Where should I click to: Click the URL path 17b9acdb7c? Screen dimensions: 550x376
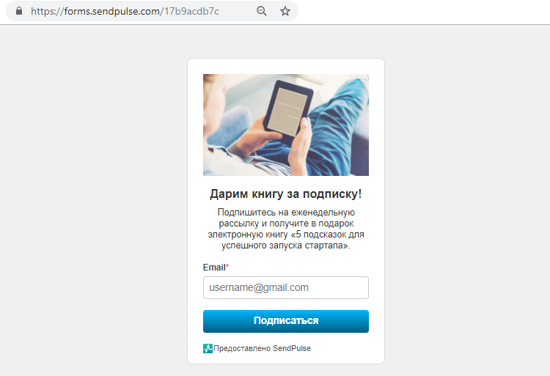[x=191, y=11]
